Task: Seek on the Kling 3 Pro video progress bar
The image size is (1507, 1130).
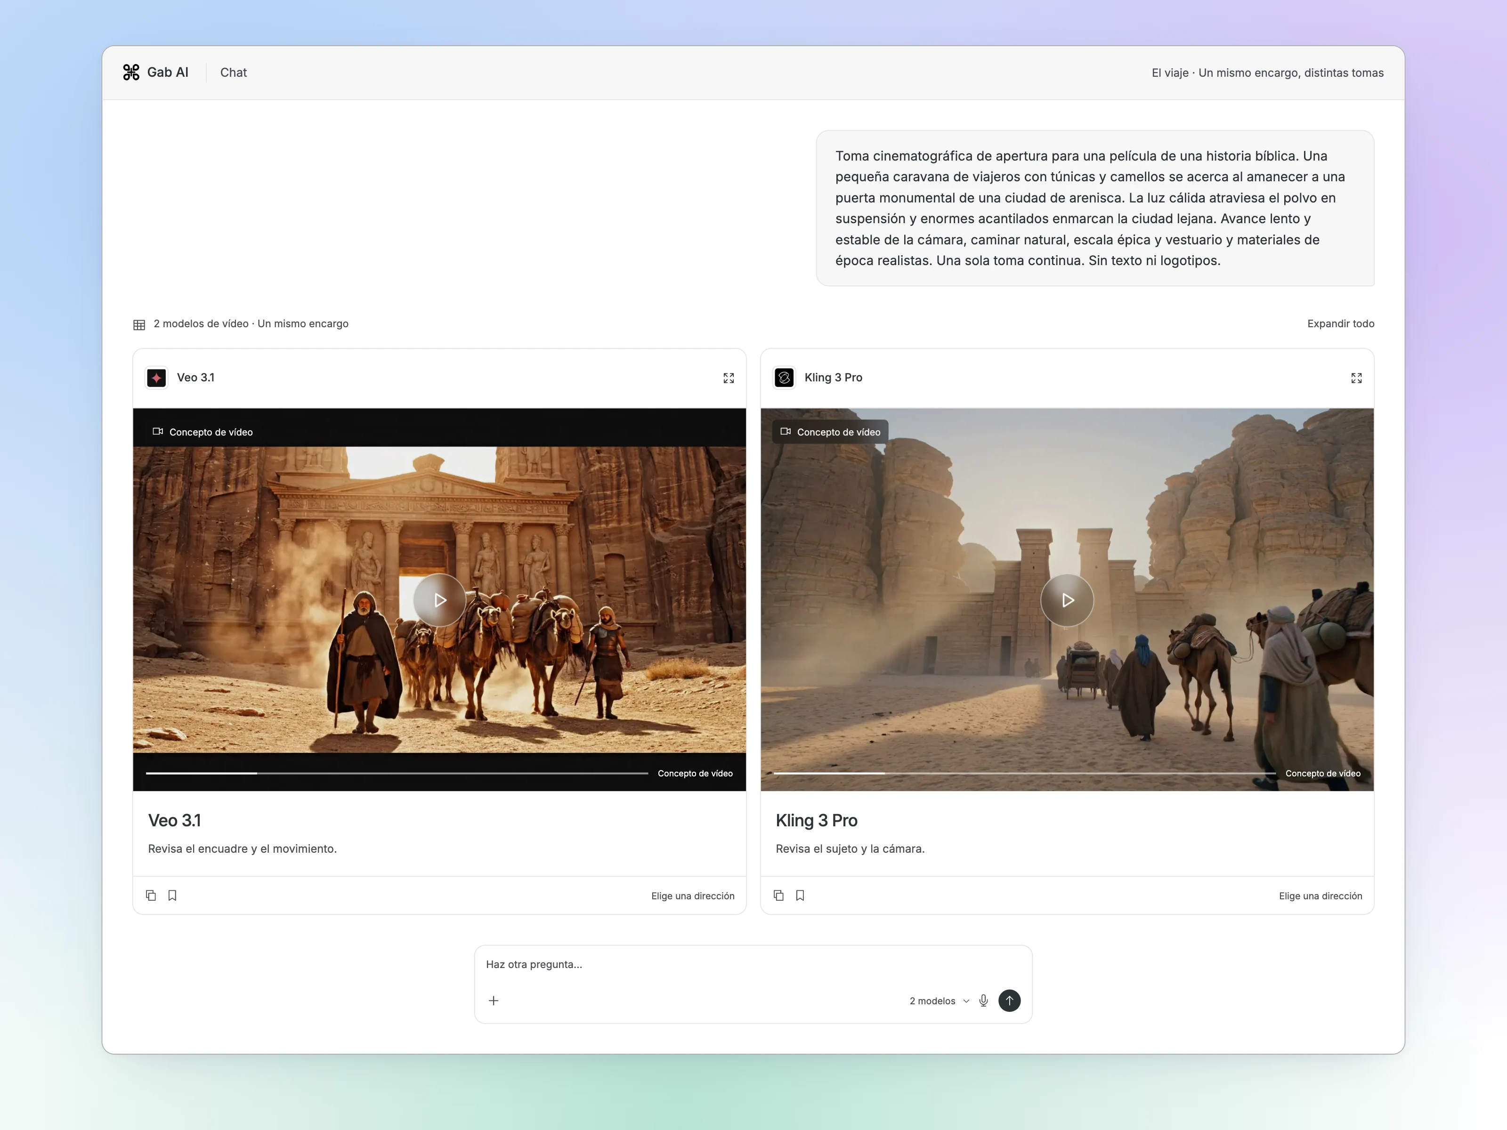Action: click(x=1025, y=773)
